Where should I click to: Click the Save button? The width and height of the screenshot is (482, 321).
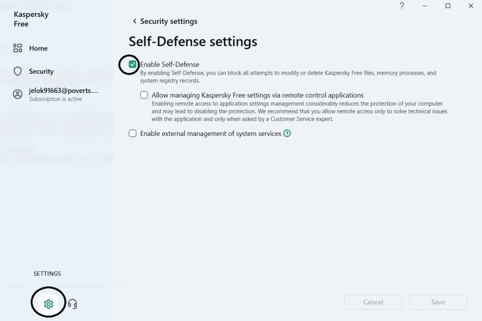pyautogui.click(x=438, y=302)
